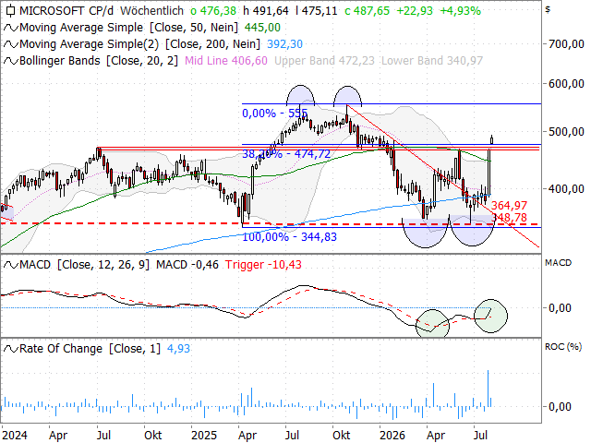Image resolution: width=591 pixels, height=443 pixels.
Task: Click the Lower Band 340,97 label
Action: click(x=432, y=61)
